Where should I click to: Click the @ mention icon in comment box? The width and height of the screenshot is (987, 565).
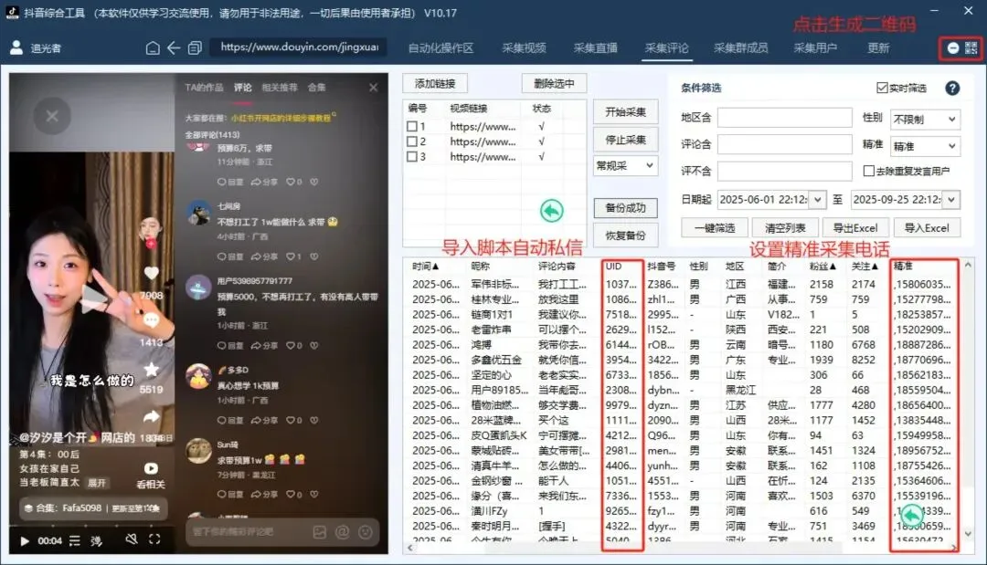343,532
